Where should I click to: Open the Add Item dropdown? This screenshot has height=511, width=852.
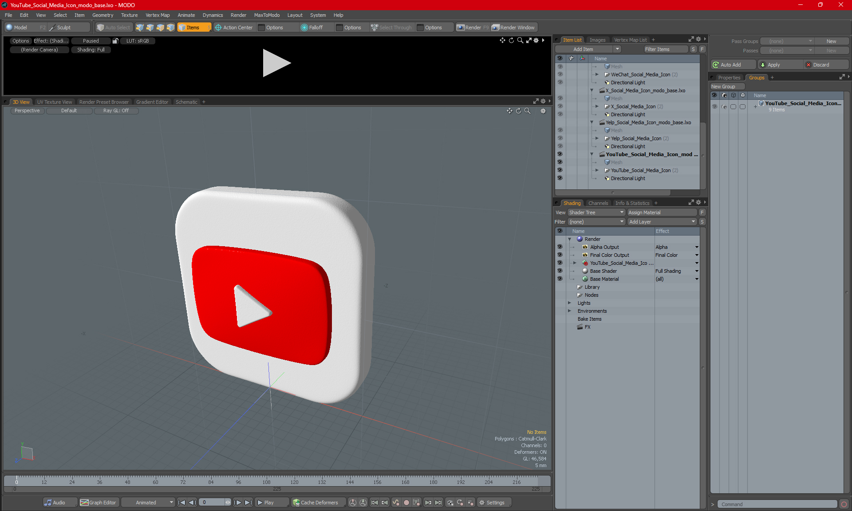tap(588, 49)
